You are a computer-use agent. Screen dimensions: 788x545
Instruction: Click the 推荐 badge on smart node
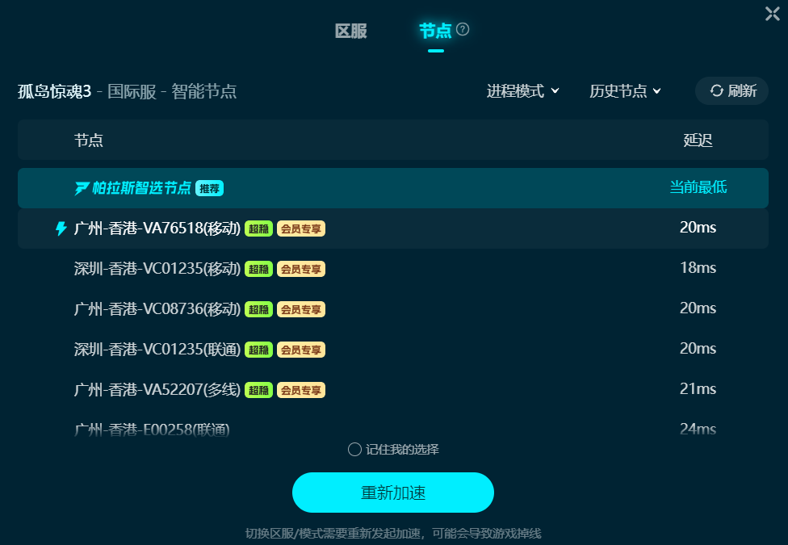[210, 189]
